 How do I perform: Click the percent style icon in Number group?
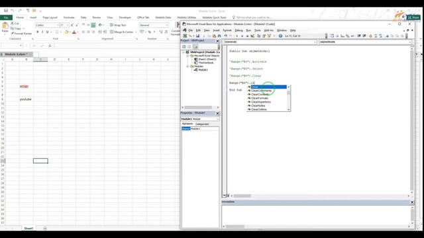click(150, 32)
